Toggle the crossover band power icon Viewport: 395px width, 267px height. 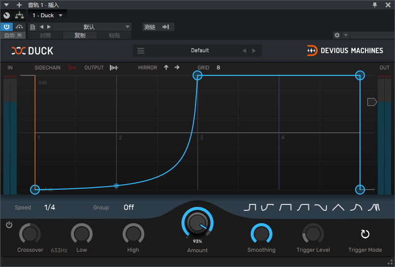pyautogui.click(x=9, y=225)
